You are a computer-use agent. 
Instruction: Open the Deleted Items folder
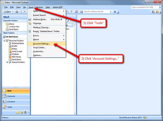16,43
